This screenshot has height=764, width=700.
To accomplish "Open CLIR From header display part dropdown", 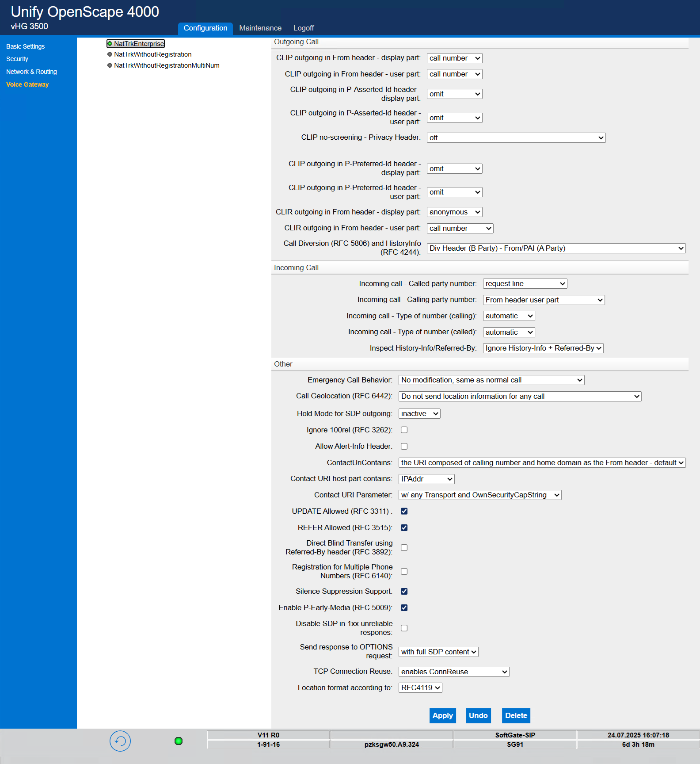I will [454, 212].
